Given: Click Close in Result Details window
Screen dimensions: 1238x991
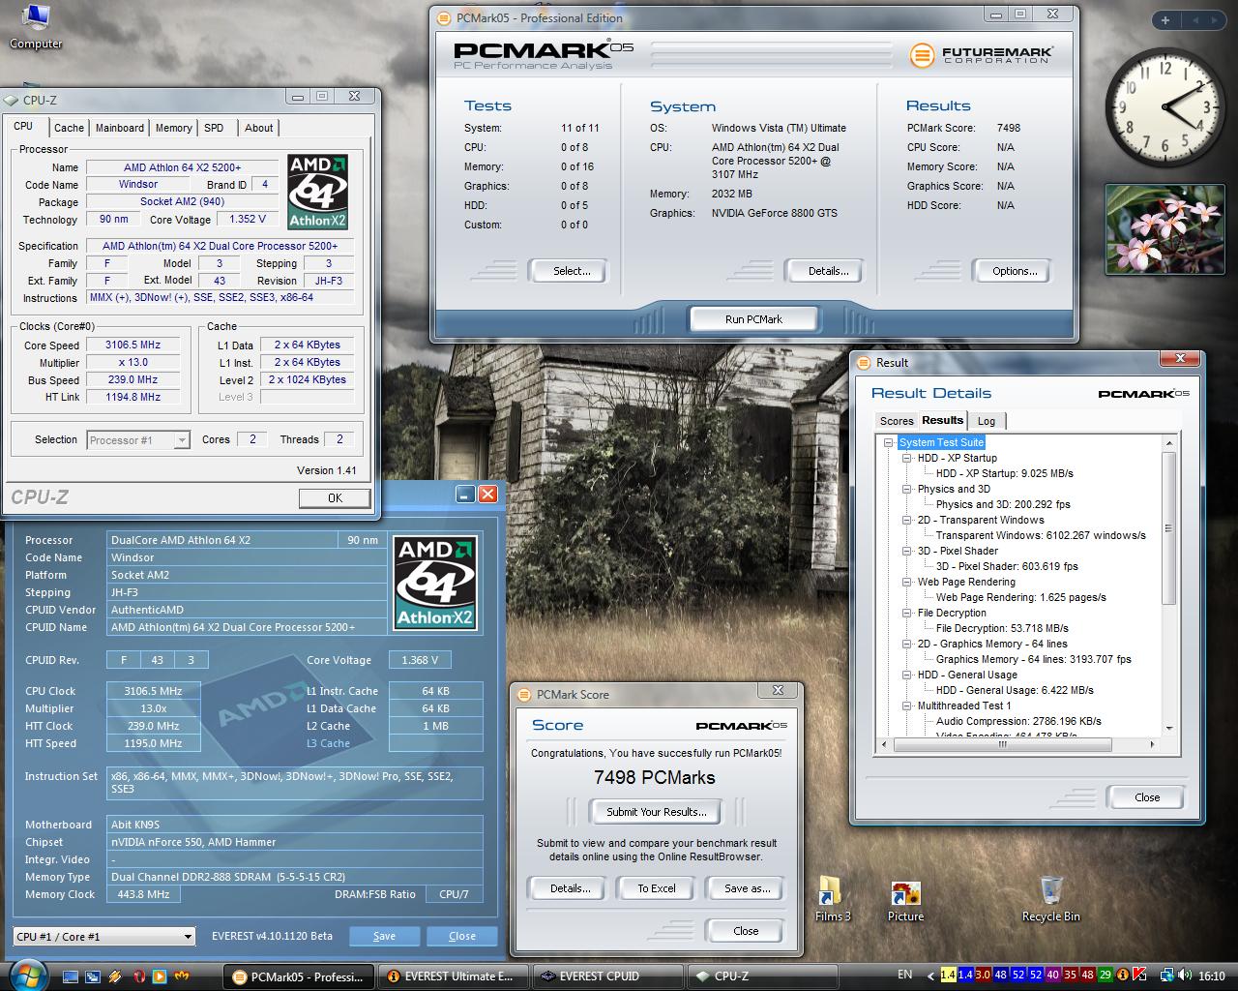Looking at the screenshot, I should coord(1147,797).
